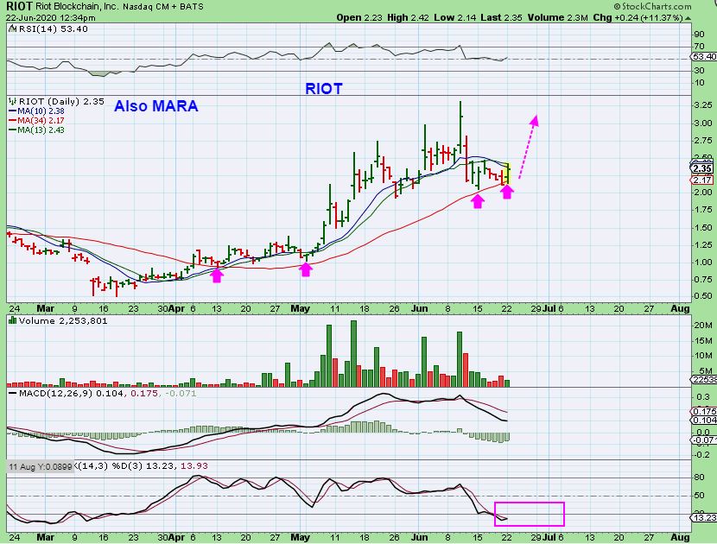
Task: Click the -0.071 histogram value in MACD legend
Action: [x=181, y=393]
